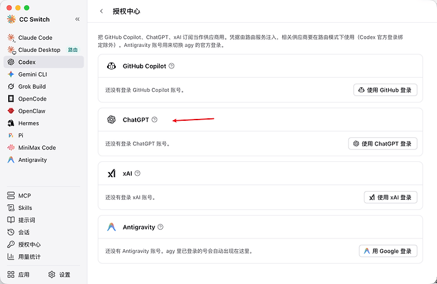Screen dimensions: 437x284
Task: Click the Skills icon
Action: tap(11, 207)
